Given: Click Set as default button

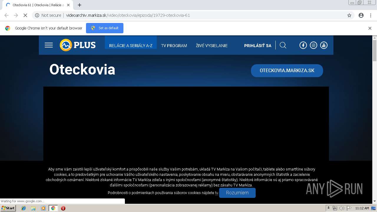Looking at the screenshot, I should 105,28.
